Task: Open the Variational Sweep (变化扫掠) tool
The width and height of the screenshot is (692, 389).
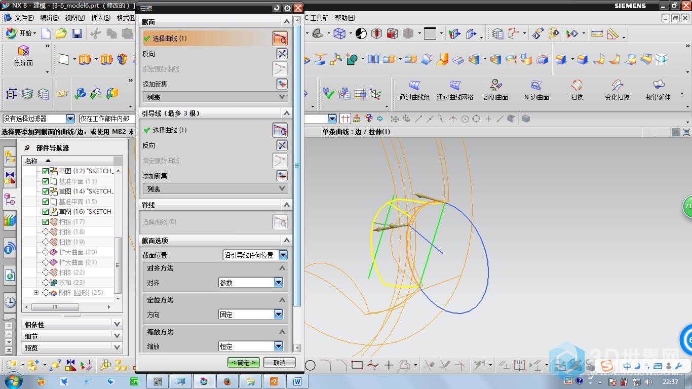Action: tap(617, 91)
